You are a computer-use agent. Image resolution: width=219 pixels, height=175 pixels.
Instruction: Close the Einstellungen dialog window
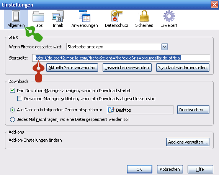(x=214, y=5)
